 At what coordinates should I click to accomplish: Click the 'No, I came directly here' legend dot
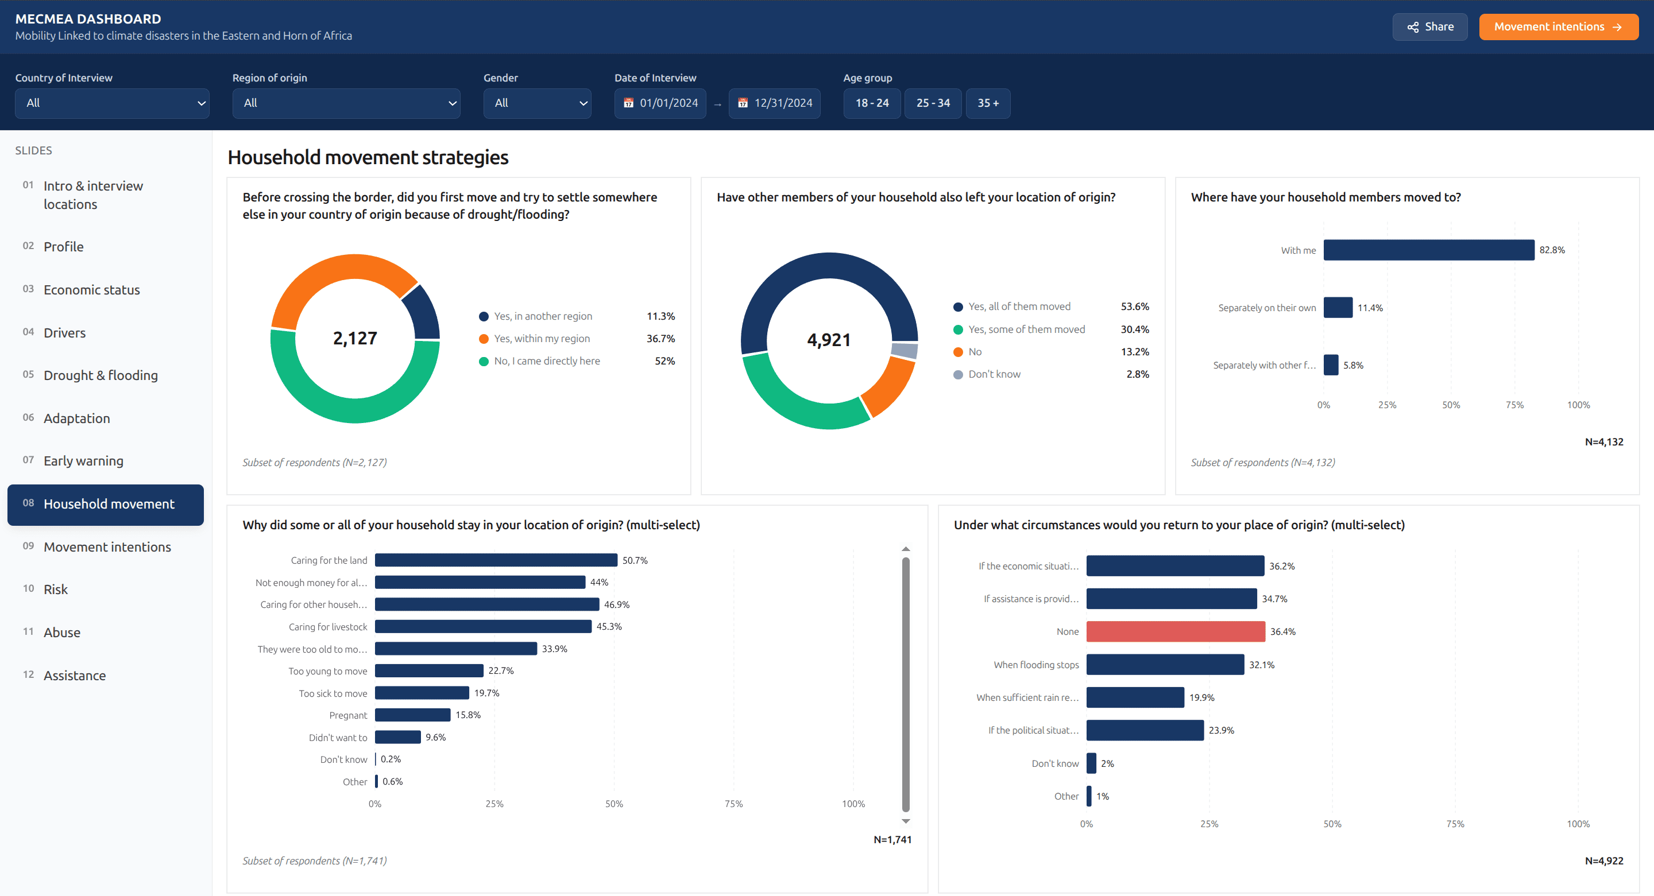(x=484, y=362)
